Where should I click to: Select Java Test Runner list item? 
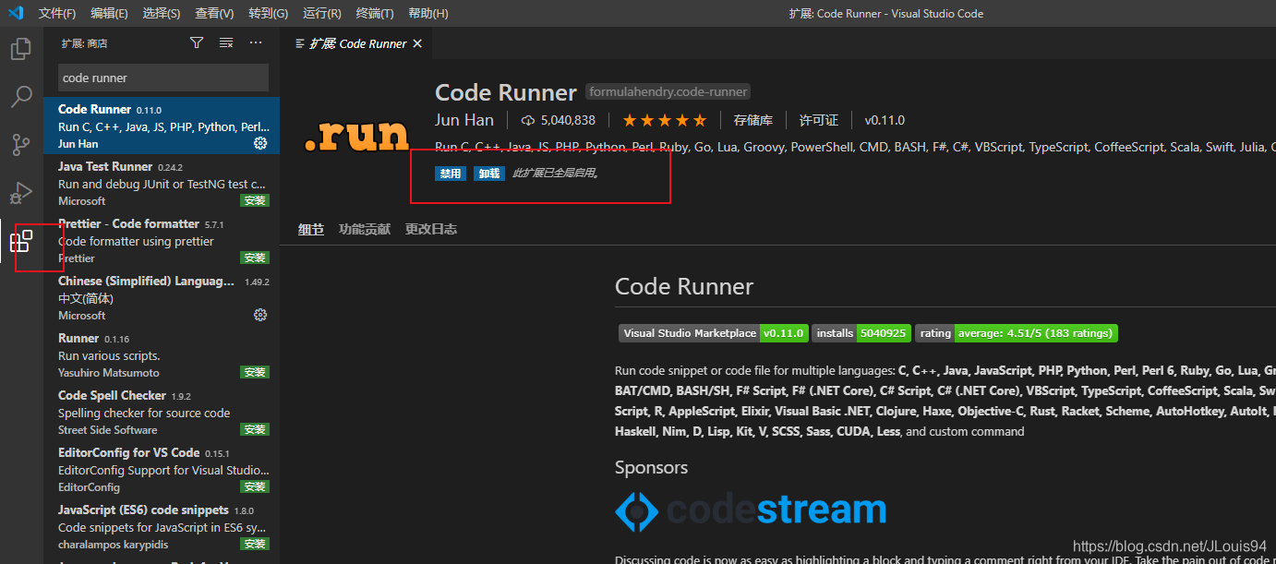[162, 184]
